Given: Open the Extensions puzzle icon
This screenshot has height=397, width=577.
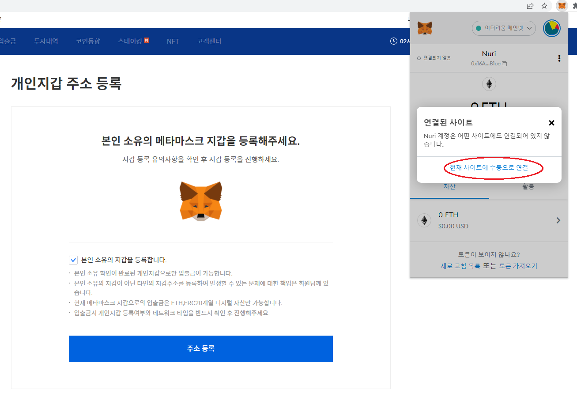Looking at the screenshot, I should tap(574, 6).
